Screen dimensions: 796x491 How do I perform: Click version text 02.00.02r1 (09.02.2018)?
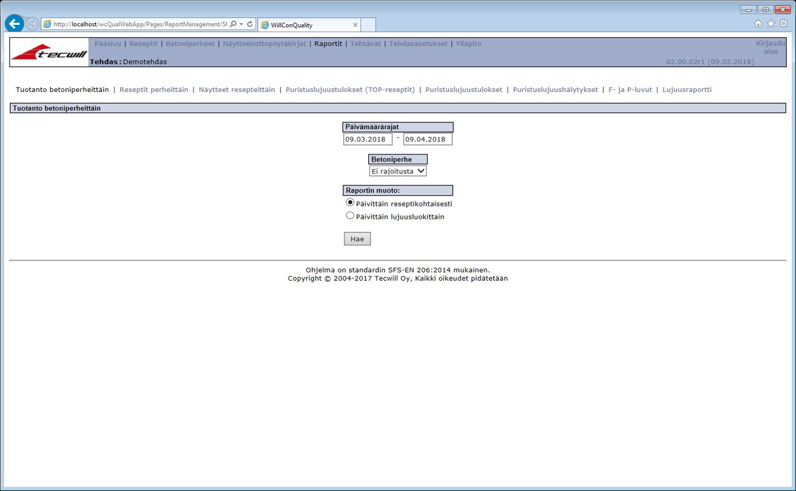click(x=710, y=62)
